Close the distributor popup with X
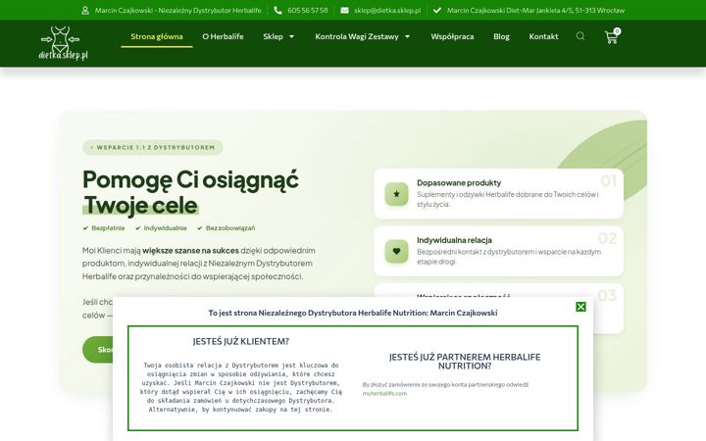This screenshot has width=706, height=441. [580, 307]
